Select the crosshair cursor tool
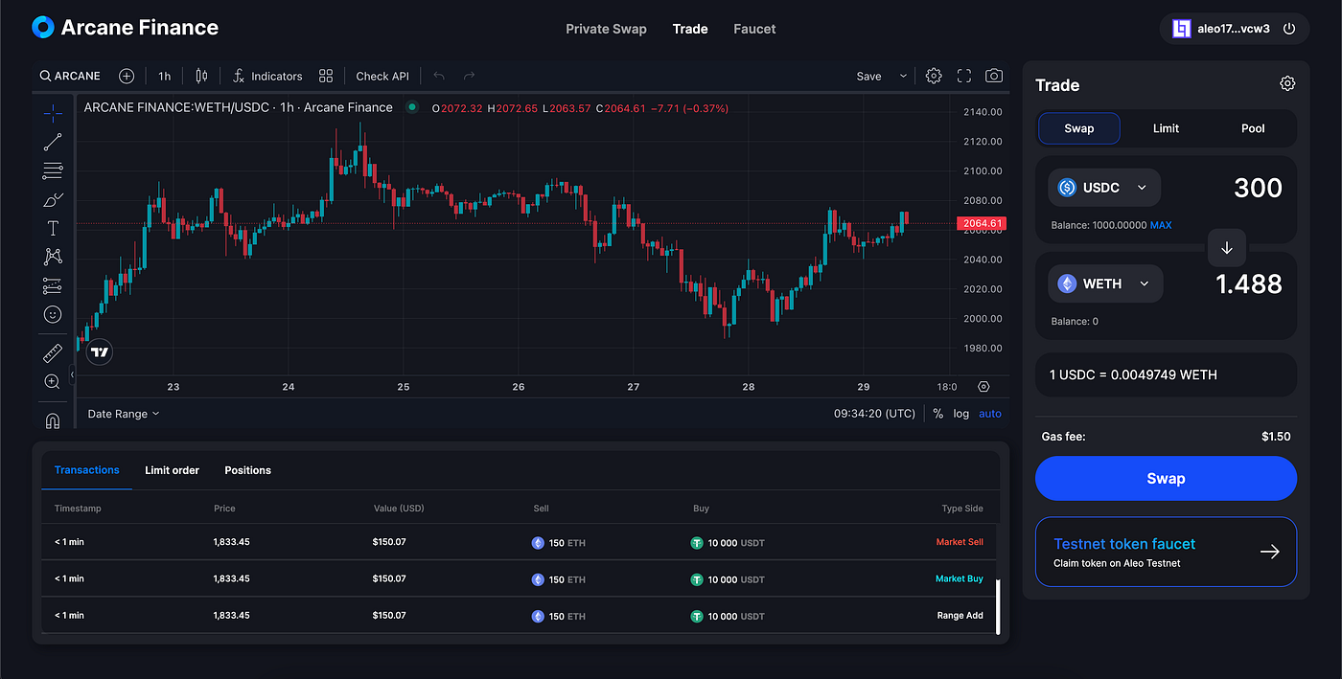The image size is (1342, 679). coord(53,113)
